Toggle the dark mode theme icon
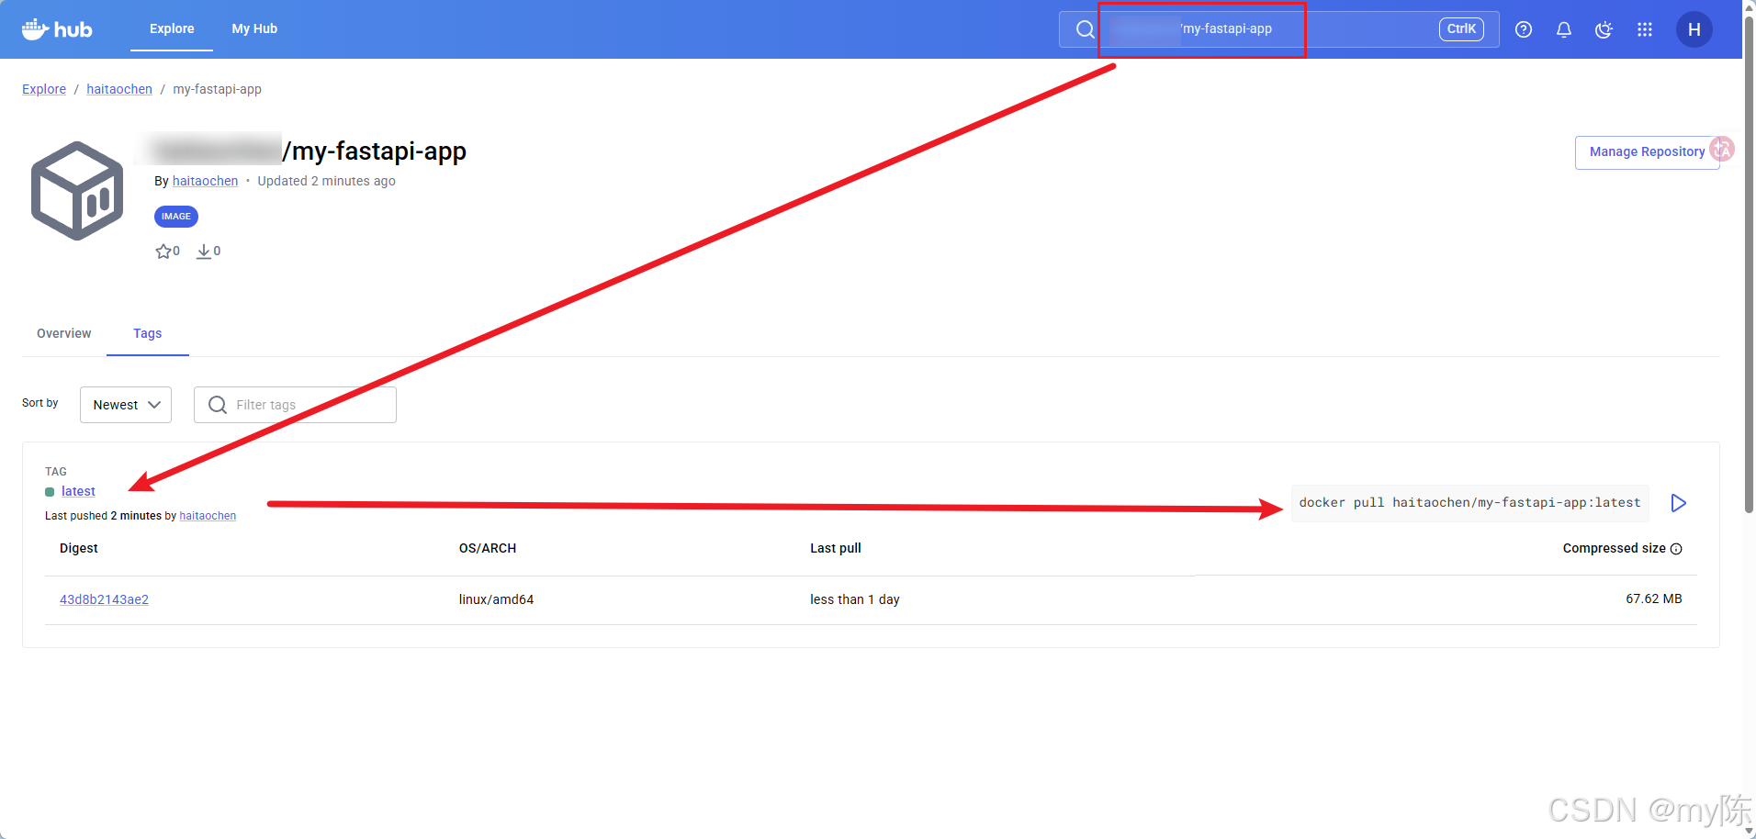 [x=1604, y=29]
